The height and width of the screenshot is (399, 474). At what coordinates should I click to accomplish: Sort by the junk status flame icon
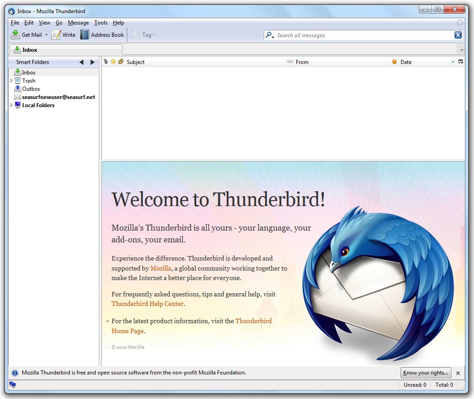click(395, 62)
